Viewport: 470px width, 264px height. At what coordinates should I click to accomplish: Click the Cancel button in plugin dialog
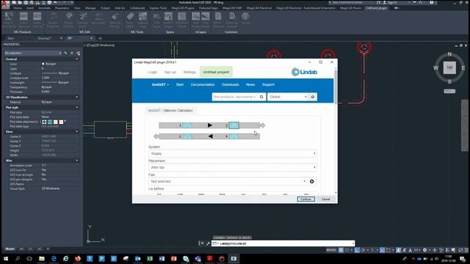325,199
